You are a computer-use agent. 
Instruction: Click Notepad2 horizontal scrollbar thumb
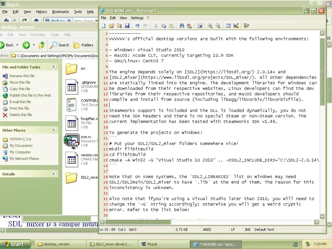coord(138,222)
